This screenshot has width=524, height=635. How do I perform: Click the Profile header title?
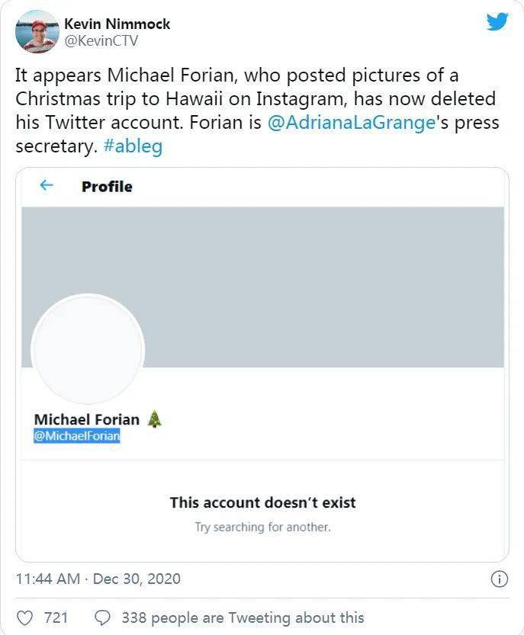[107, 187]
